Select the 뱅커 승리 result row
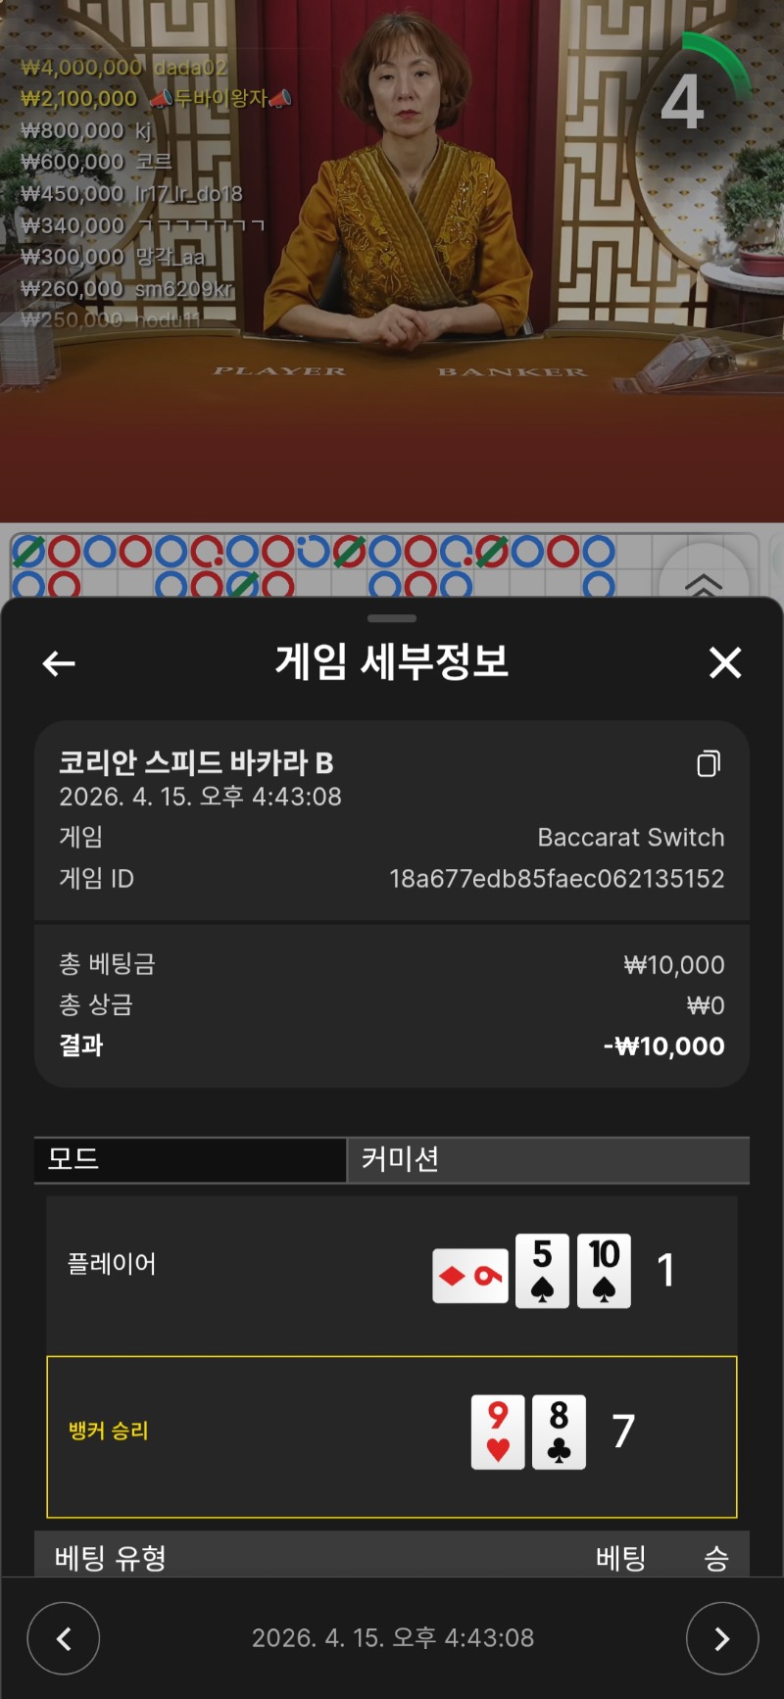 [392, 1437]
